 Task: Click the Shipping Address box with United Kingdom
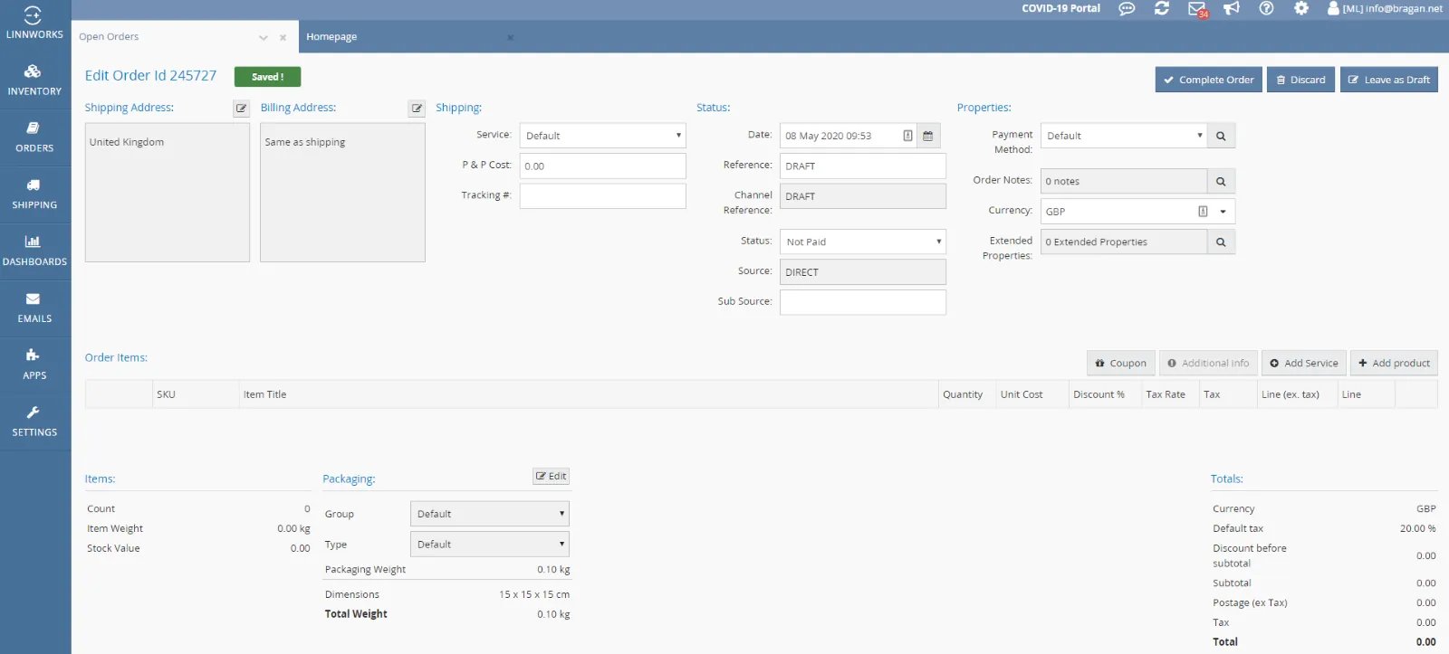click(x=168, y=193)
